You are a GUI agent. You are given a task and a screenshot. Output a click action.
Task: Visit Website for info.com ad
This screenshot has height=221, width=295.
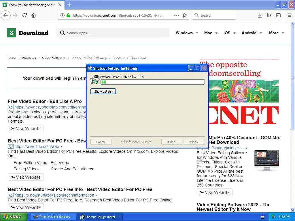coord(26,177)
